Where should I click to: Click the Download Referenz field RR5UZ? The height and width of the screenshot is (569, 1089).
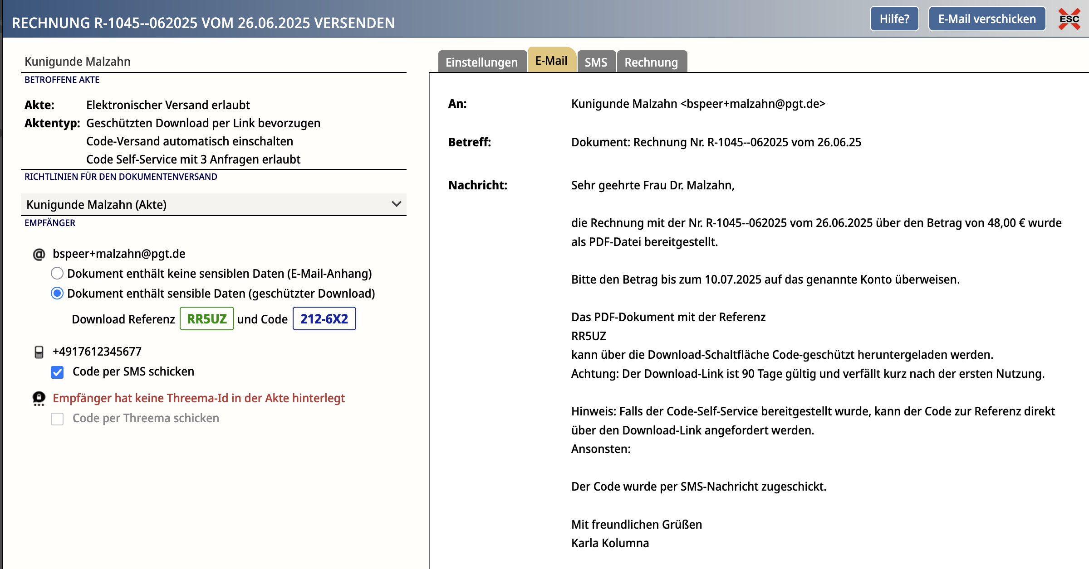pyautogui.click(x=207, y=318)
